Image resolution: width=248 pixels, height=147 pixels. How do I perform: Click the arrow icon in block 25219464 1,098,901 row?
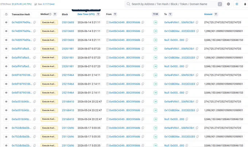point(155,84)
